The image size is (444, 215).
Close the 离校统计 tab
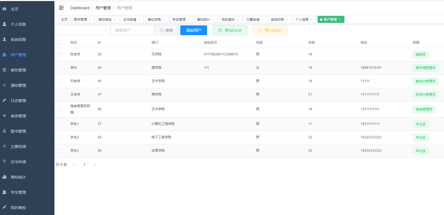pos(213,20)
